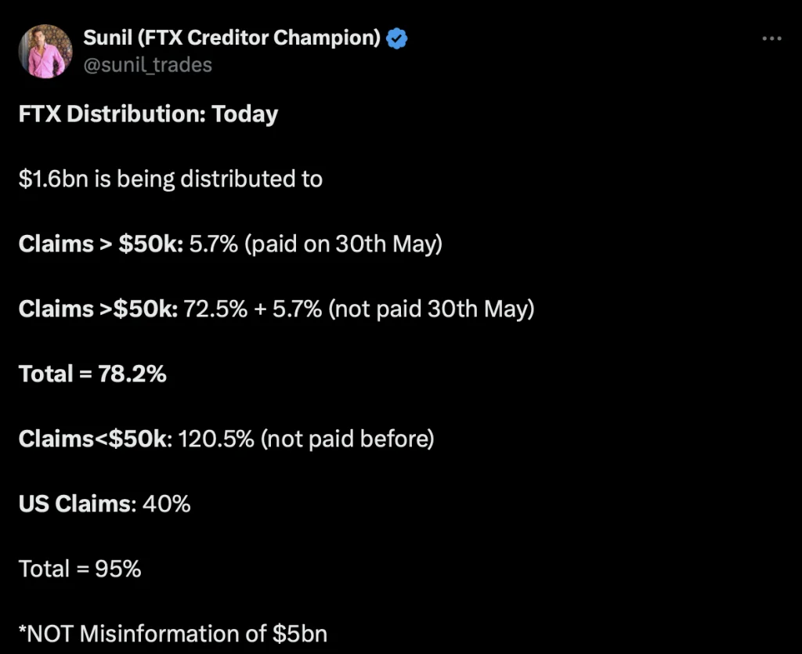Click the '40%' US claims value
802x654 pixels.
166,504
